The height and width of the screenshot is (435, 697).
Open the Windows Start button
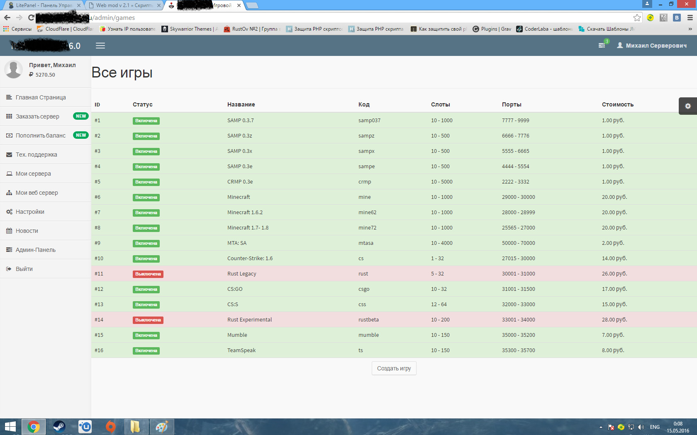(x=10, y=427)
